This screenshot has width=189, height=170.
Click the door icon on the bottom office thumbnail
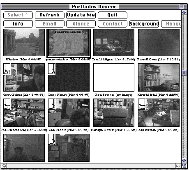click(52, 140)
